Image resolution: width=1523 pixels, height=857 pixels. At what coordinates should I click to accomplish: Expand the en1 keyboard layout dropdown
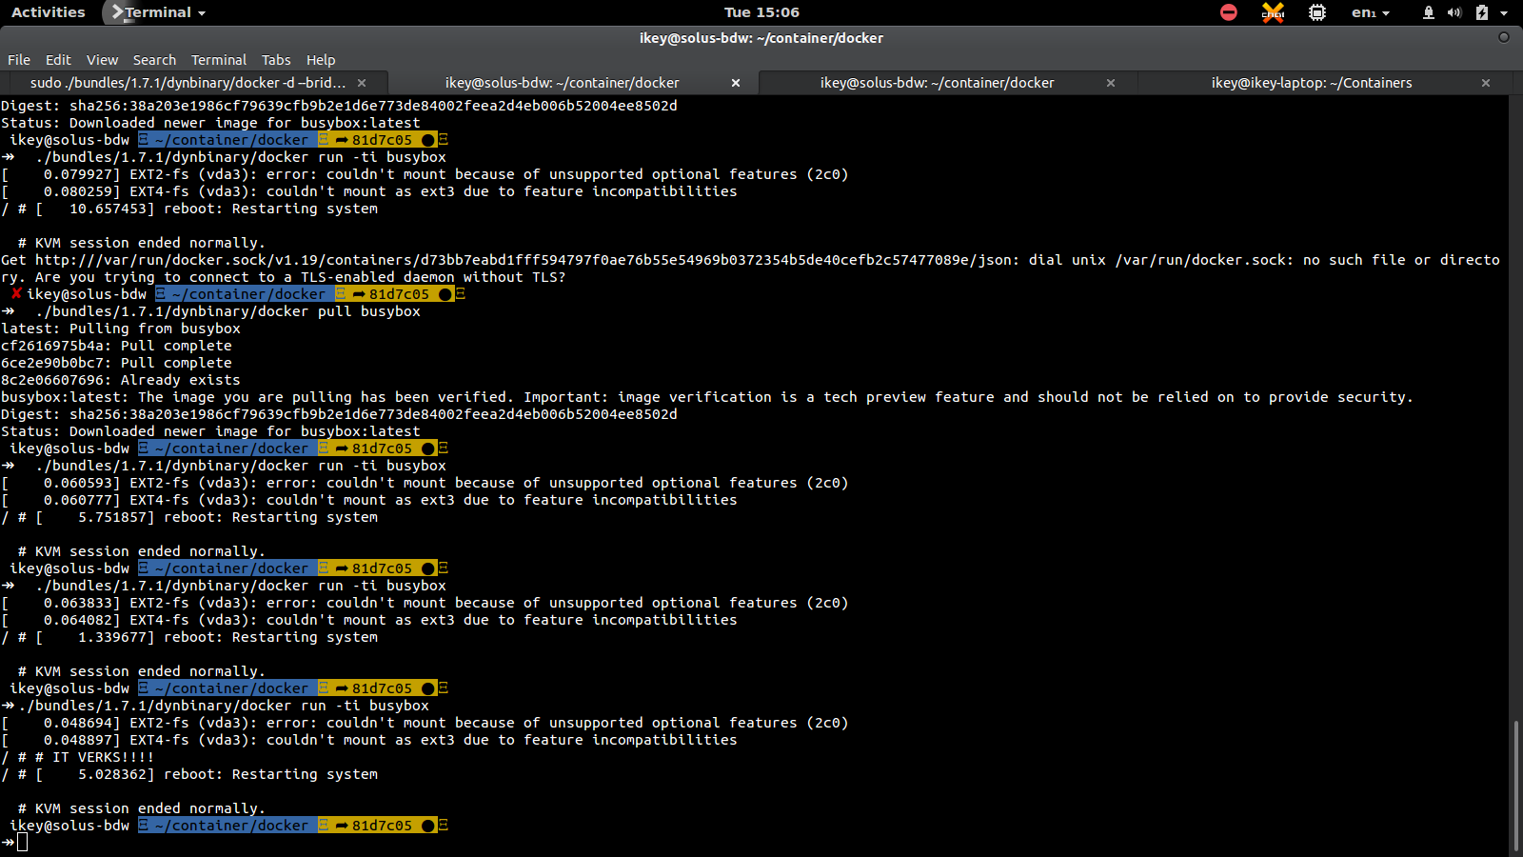click(1371, 12)
